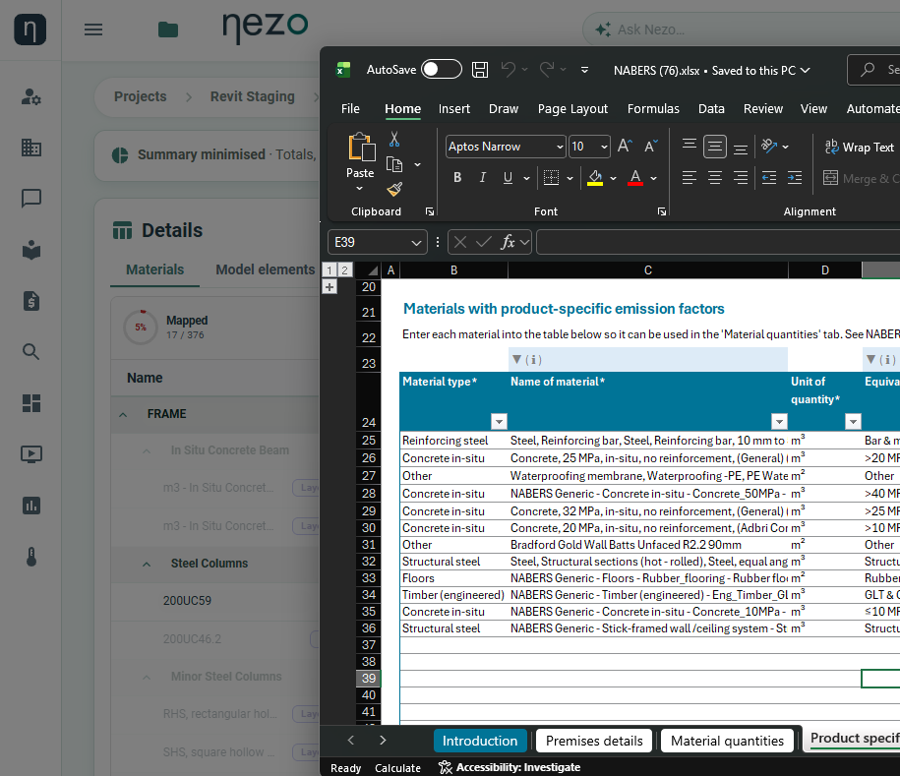The height and width of the screenshot is (776, 900).
Task: Open the folder icon in Nezo header
Action: point(167,30)
